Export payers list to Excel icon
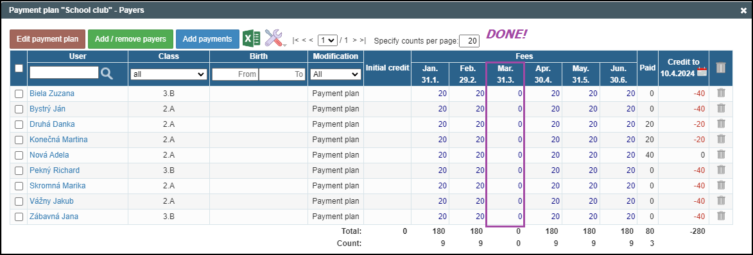Image resolution: width=753 pixels, height=255 pixels. [x=251, y=38]
